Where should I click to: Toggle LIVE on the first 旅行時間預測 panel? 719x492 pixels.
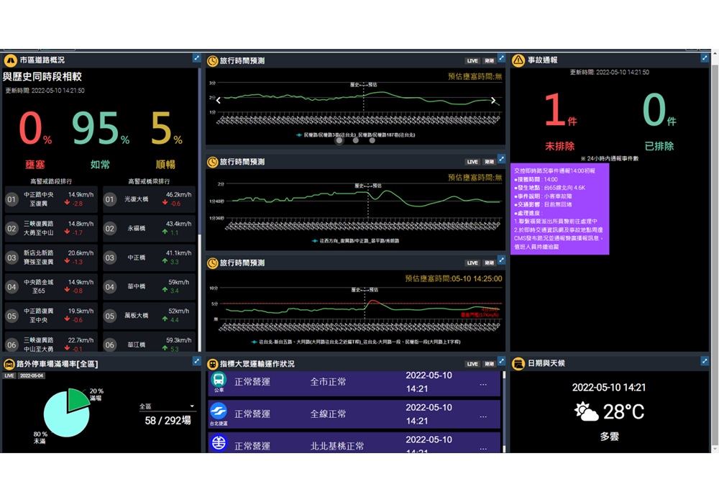(x=471, y=60)
